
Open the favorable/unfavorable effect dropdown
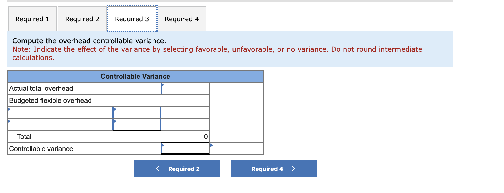(x=236, y=149)
